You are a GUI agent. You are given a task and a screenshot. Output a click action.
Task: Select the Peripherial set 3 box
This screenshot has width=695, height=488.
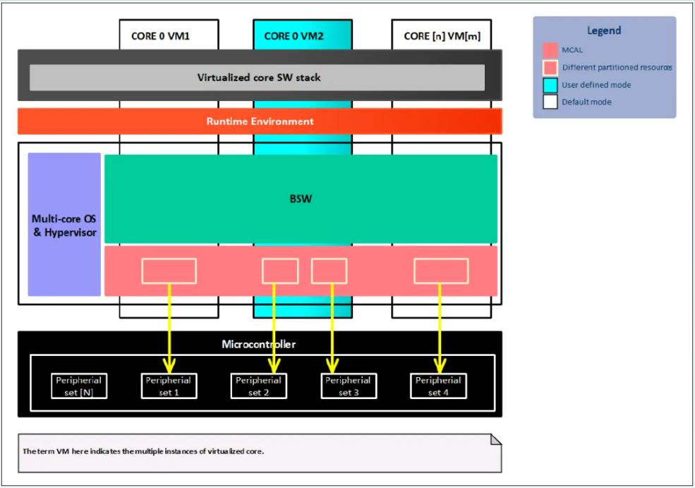[x=349, y=386]
